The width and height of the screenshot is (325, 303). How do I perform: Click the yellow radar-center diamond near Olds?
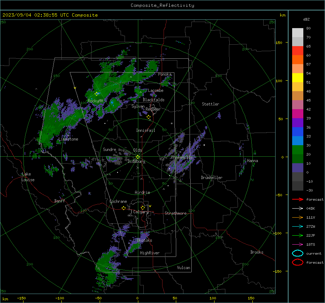[x=138, y=157]
